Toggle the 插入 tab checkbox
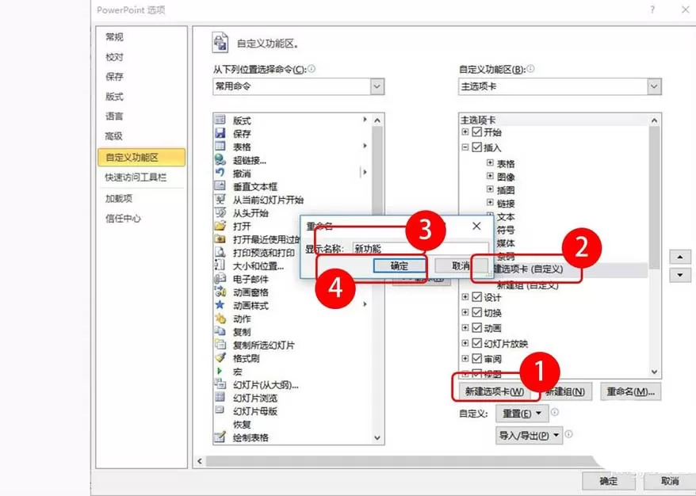The width and height of the screenshot is (696, 496). (x=477, y=147)
